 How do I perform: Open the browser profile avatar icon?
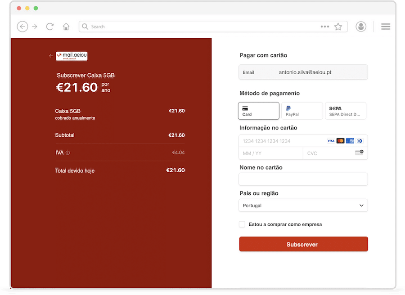point(360,27)
